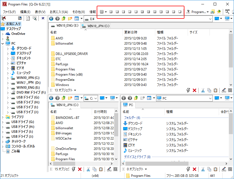Sort by 日付時刻 column in bottom-left pane
The width and height of the screenshot is (234, 179).
(x=103, y=112)
